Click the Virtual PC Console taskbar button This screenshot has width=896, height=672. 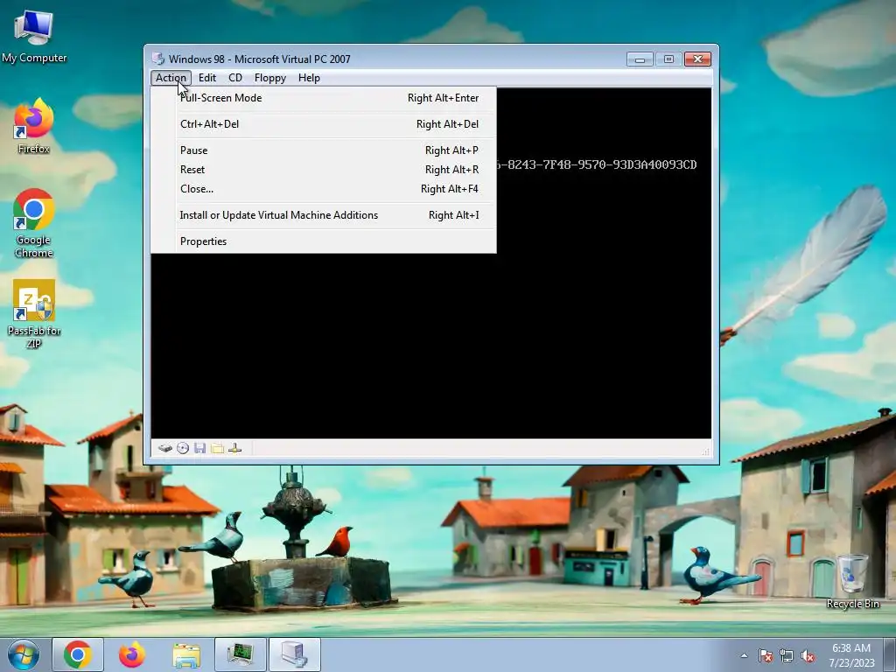pyautogui.click(x=240, y=654)
